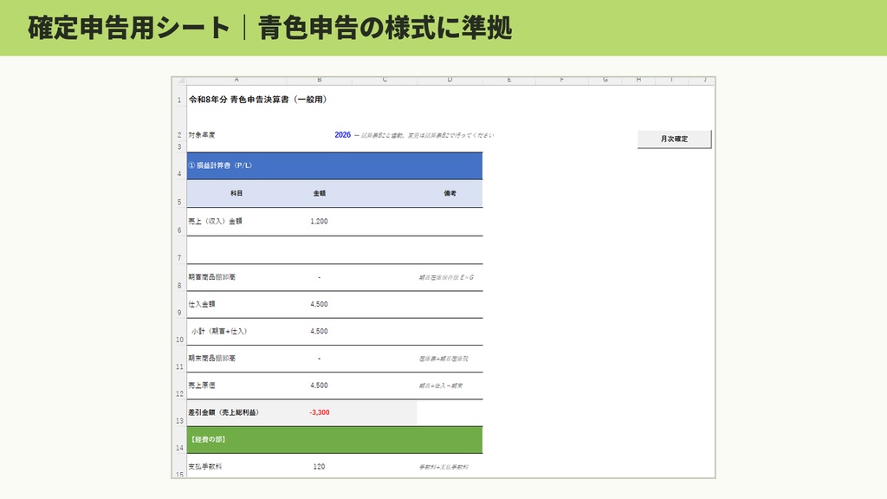Select row 12 header
This screenshot has width=887, height=499.
[x=179, y=386]
